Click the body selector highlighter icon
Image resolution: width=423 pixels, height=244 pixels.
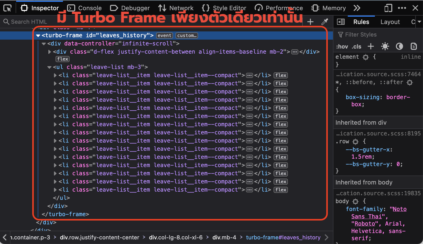pos(355,201)
